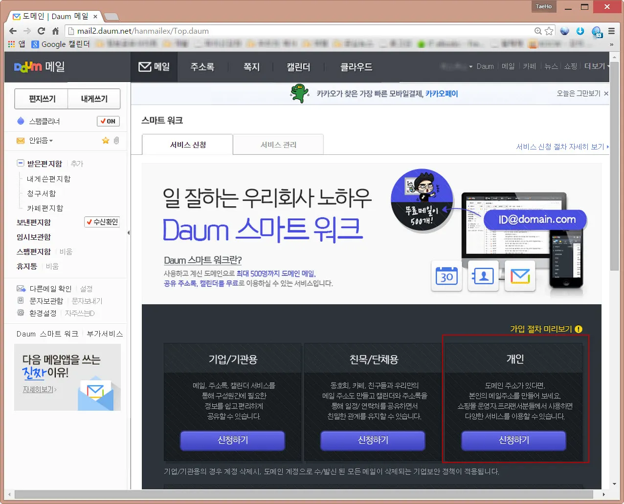The width and height of the screenshot is (624, 504).
Task: Click 신청하기 under the 개인 plan
Action: (513, 441)
